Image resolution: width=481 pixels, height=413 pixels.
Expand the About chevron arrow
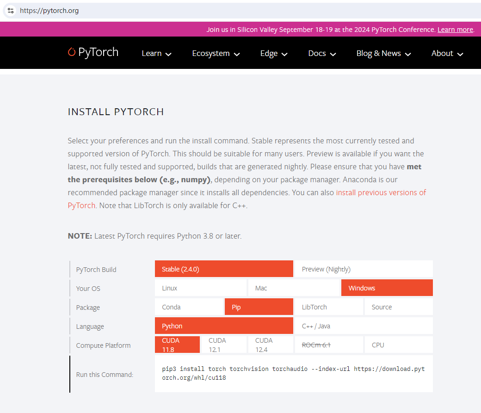[460, 54]
